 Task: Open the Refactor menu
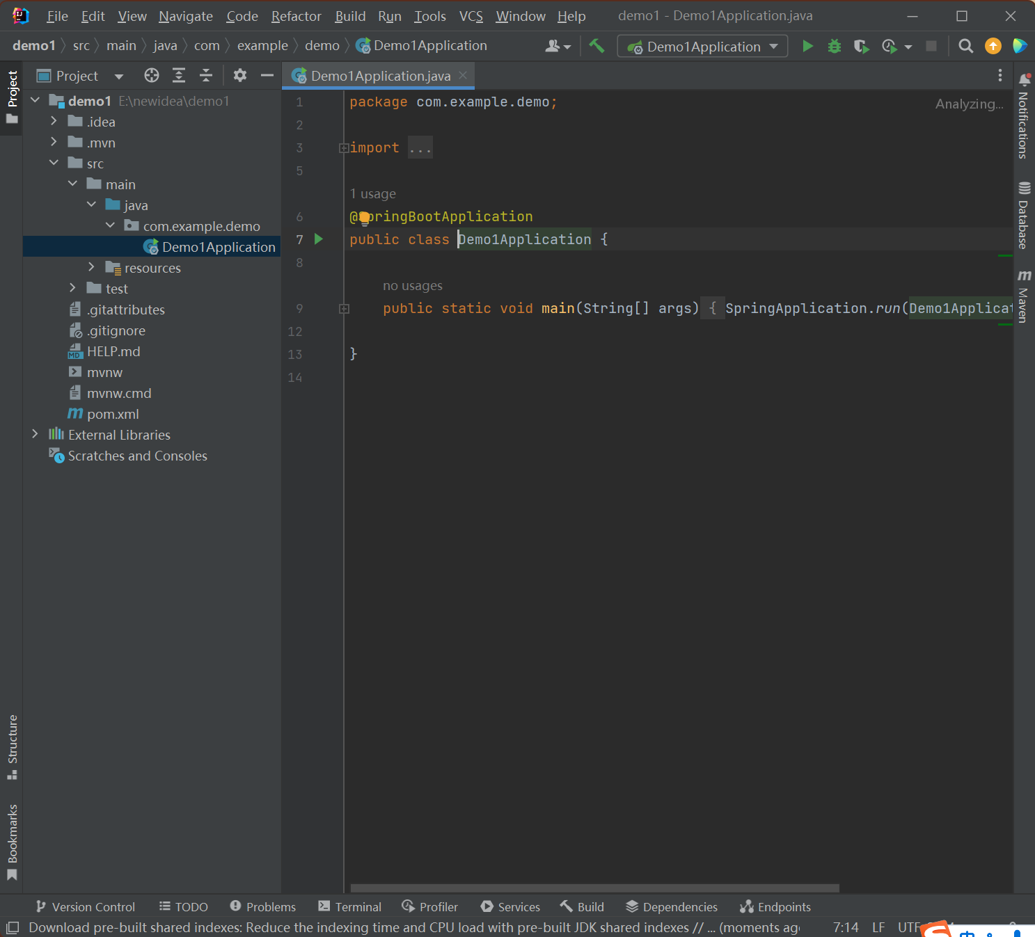(x=295, y=15)
